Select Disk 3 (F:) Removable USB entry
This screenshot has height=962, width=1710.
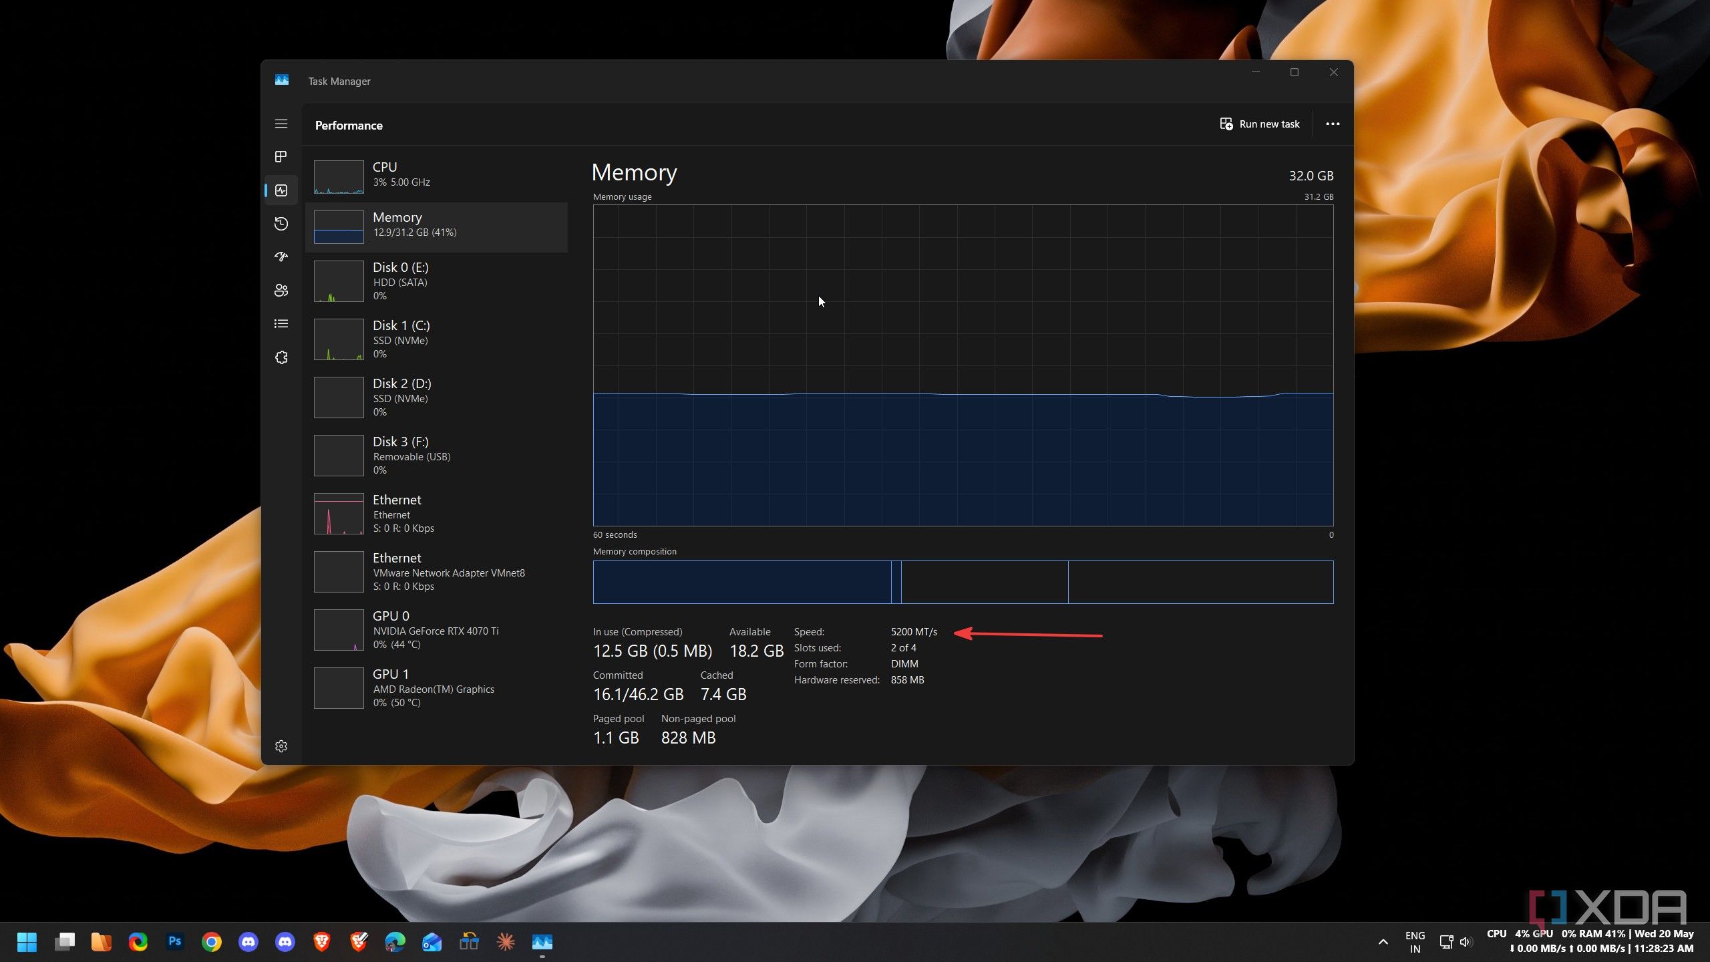pyautogui.click(x=437, y=456)
